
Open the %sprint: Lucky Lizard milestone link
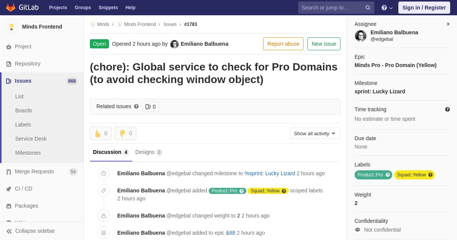tap(270, 173)
